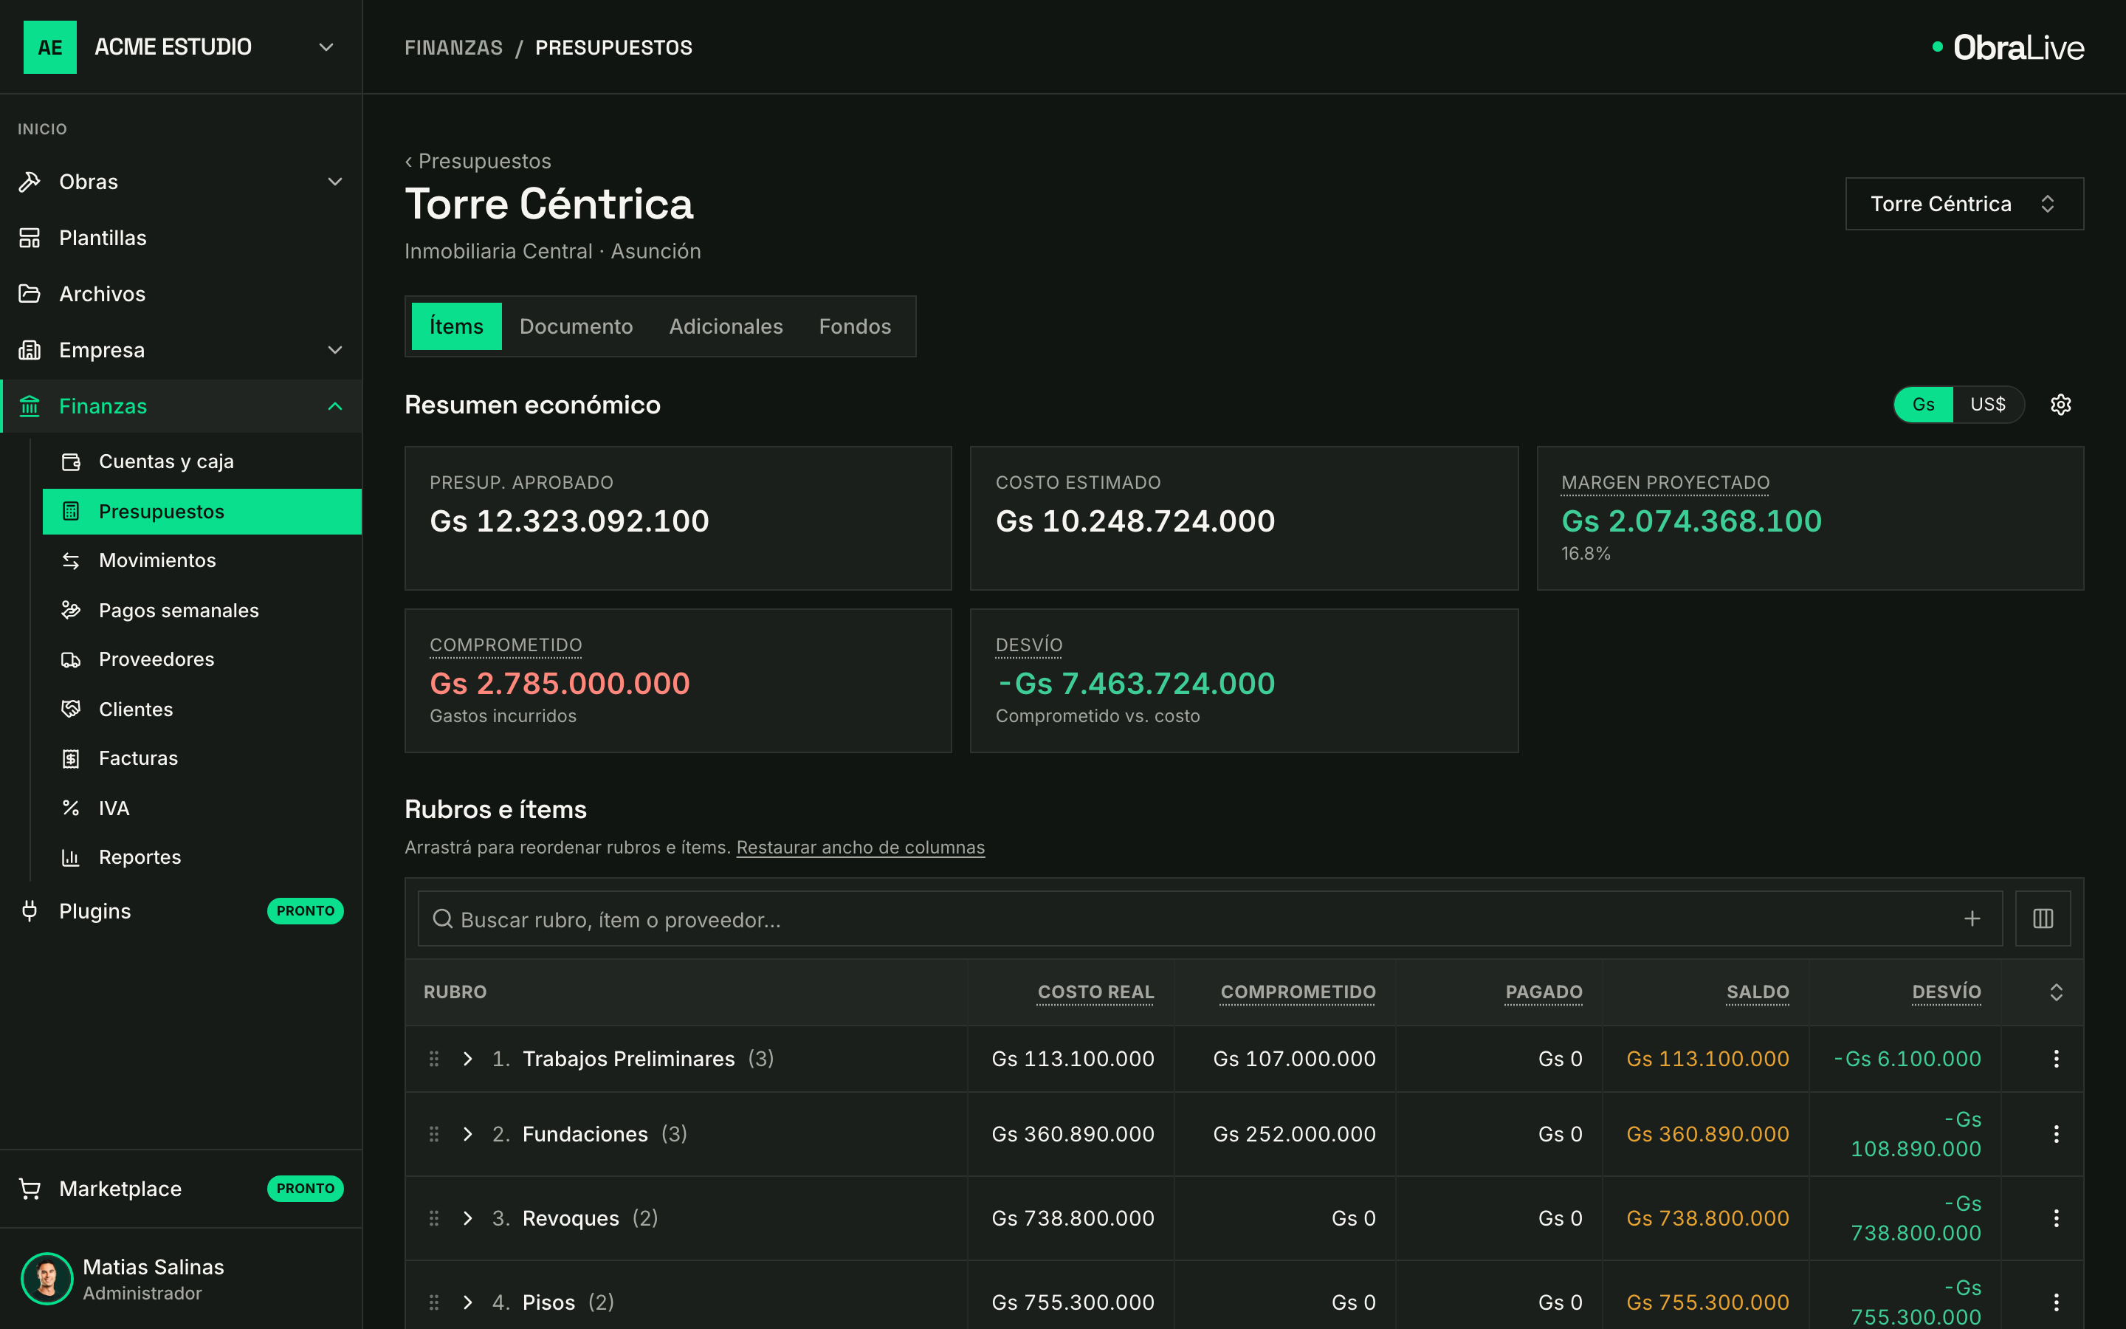Open row menu for Fundaciones
The height and width of the screenshot is (1329, 2126).
coord(2056,1134)
